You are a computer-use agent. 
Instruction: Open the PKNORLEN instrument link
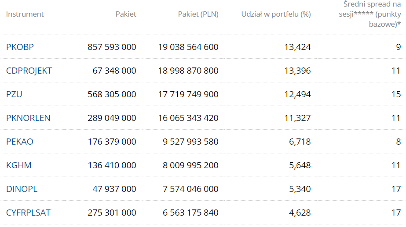28,118
